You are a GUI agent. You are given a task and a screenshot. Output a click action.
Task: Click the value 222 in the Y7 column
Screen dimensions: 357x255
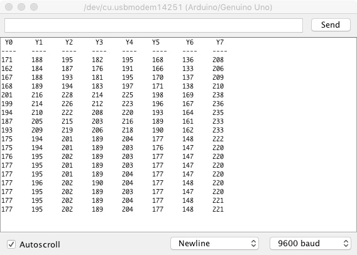pyautogui.click(x=218, y=139)
